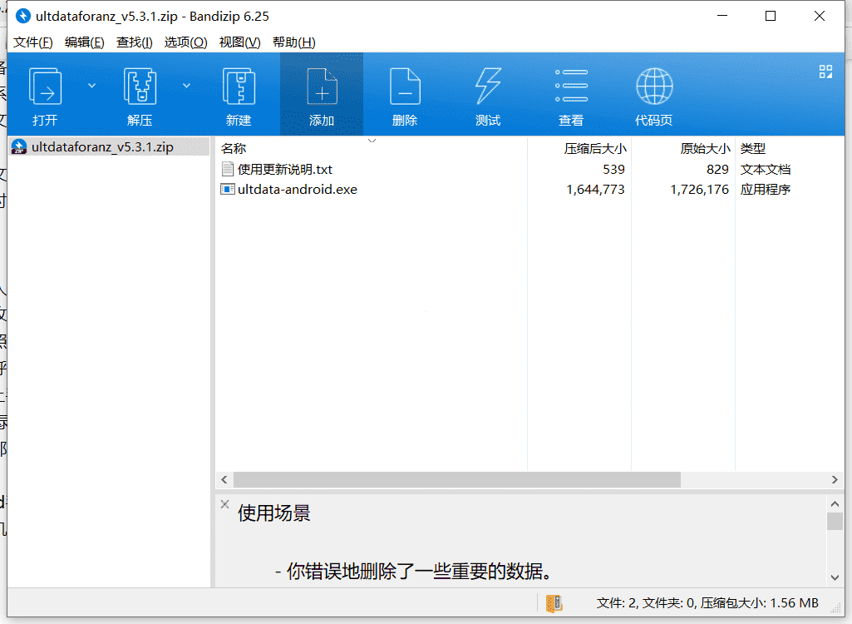Open the 帮助(H) menu

(x=294, y=42)
